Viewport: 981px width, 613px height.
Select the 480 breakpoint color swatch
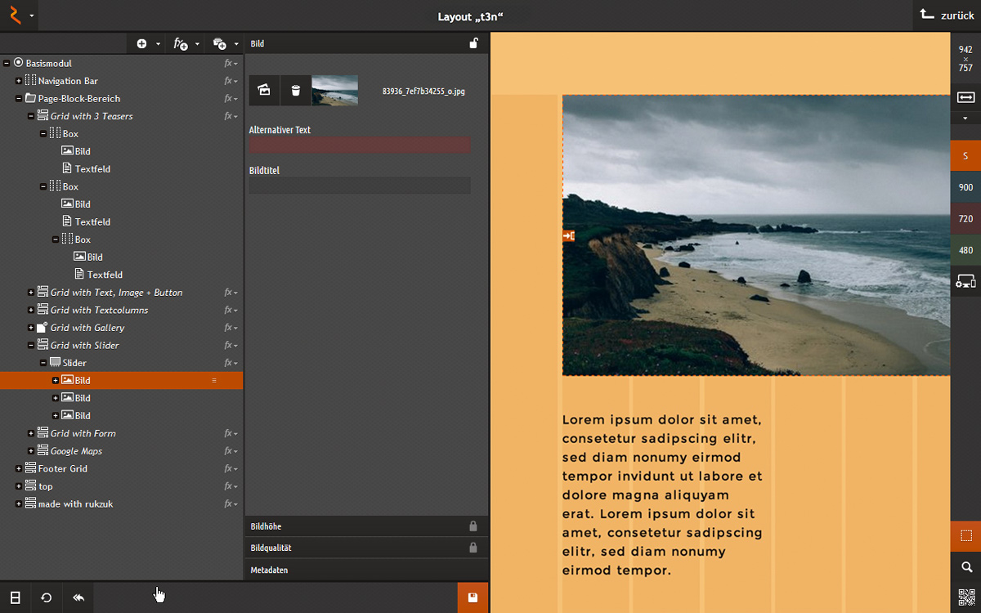pyautogui.click(x=965, y=250)
